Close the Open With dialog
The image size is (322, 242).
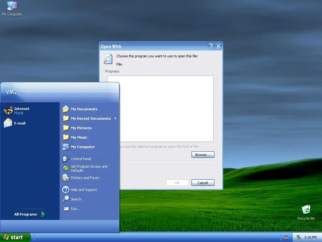(x=218, y=46)
